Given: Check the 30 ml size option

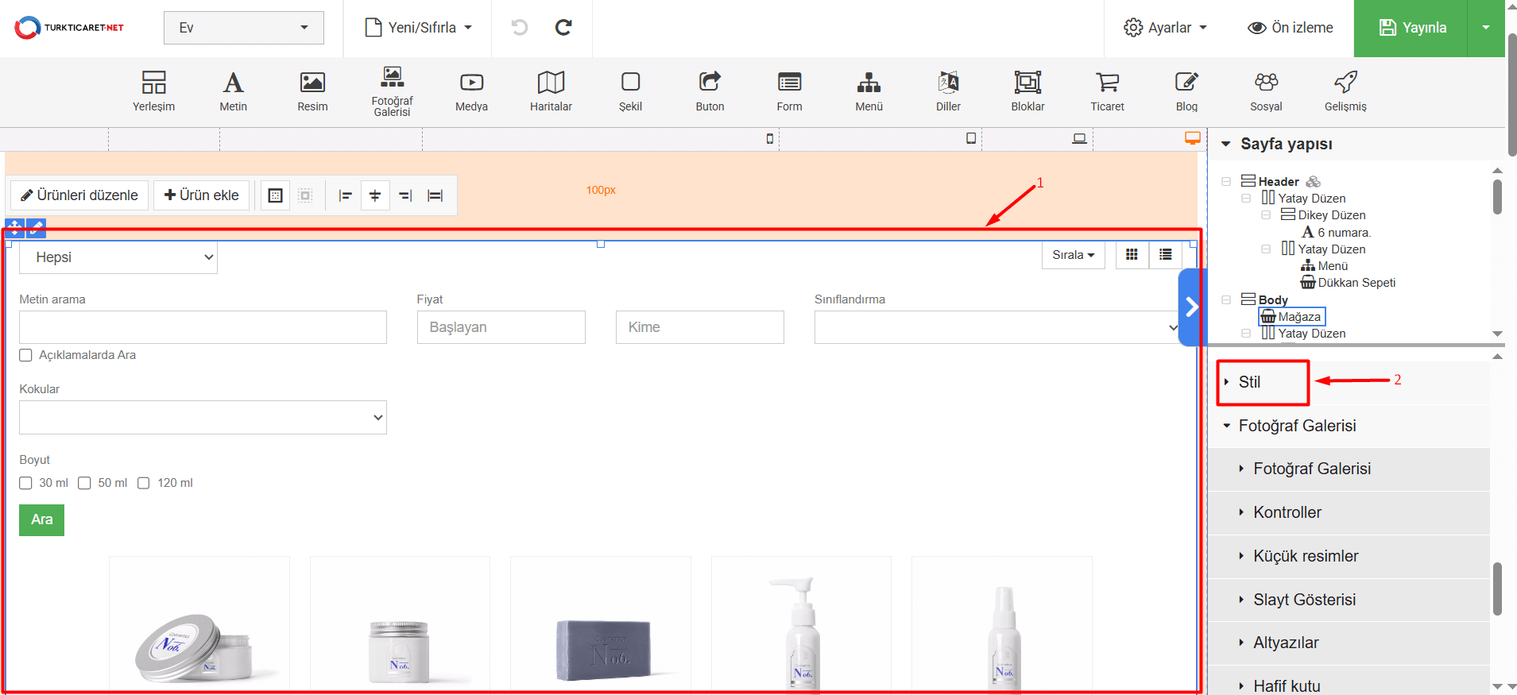Looking at the screenshot, I should point(26,483).
